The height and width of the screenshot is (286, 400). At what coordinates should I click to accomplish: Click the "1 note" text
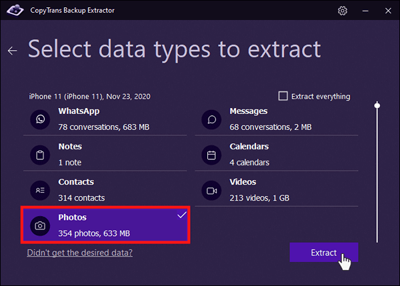70,163
